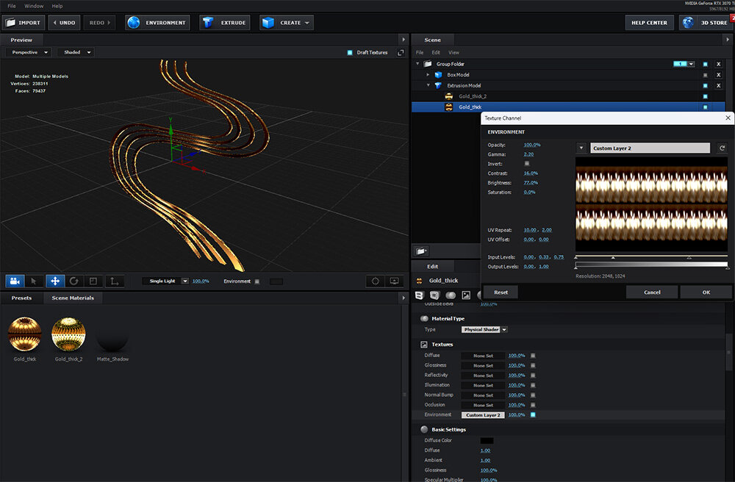Click the black Diffuse Color swatch
Screen dimensions: 735x482
pos(487,441)
